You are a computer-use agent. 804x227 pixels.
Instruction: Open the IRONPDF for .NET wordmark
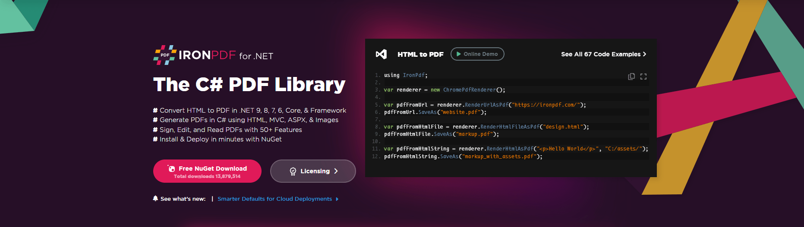click(226, 55)
